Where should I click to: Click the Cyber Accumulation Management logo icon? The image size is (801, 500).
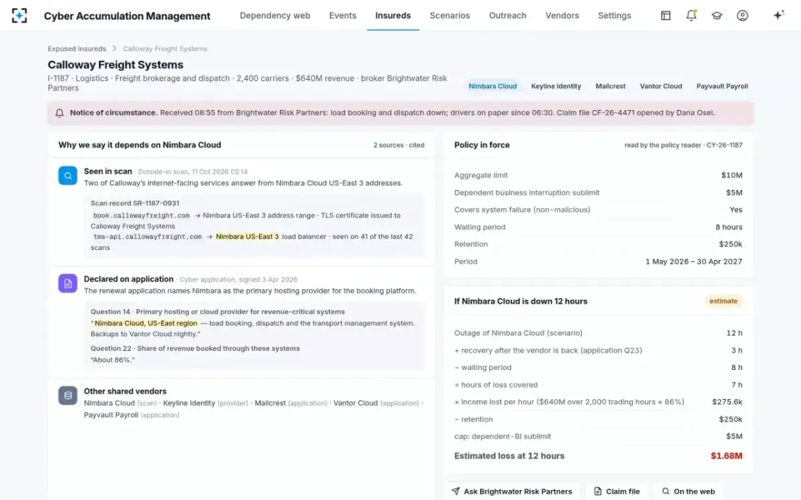pyautogui.click(x=19, y=15)
